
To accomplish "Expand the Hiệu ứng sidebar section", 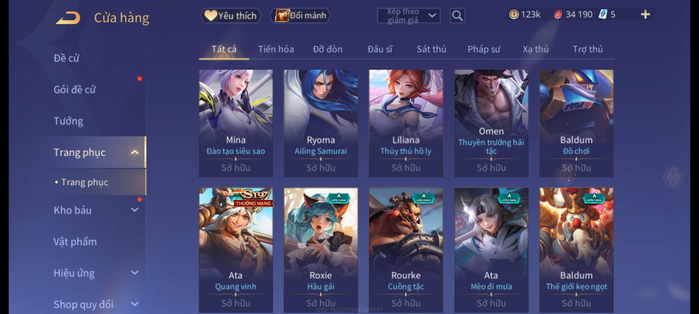I will (x=134, y=273).
